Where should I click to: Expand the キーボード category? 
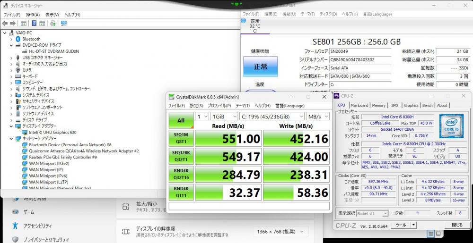click(x=11, y=76)
